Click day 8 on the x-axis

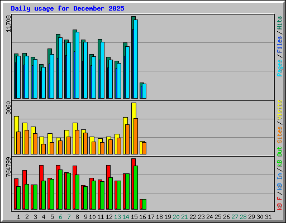(x=77, y=217)
